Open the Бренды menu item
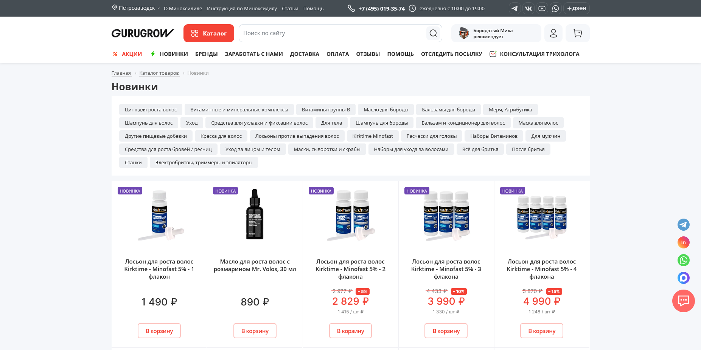The width and height of the screenshot is (701, 350). click(x=207, y=54)
